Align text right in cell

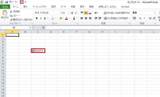click(x=90, y=18)
